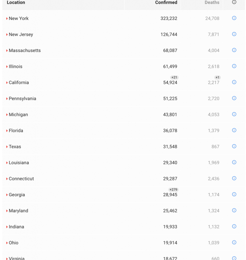
Task: Click the info icon in table header
Action: point(234,2)
